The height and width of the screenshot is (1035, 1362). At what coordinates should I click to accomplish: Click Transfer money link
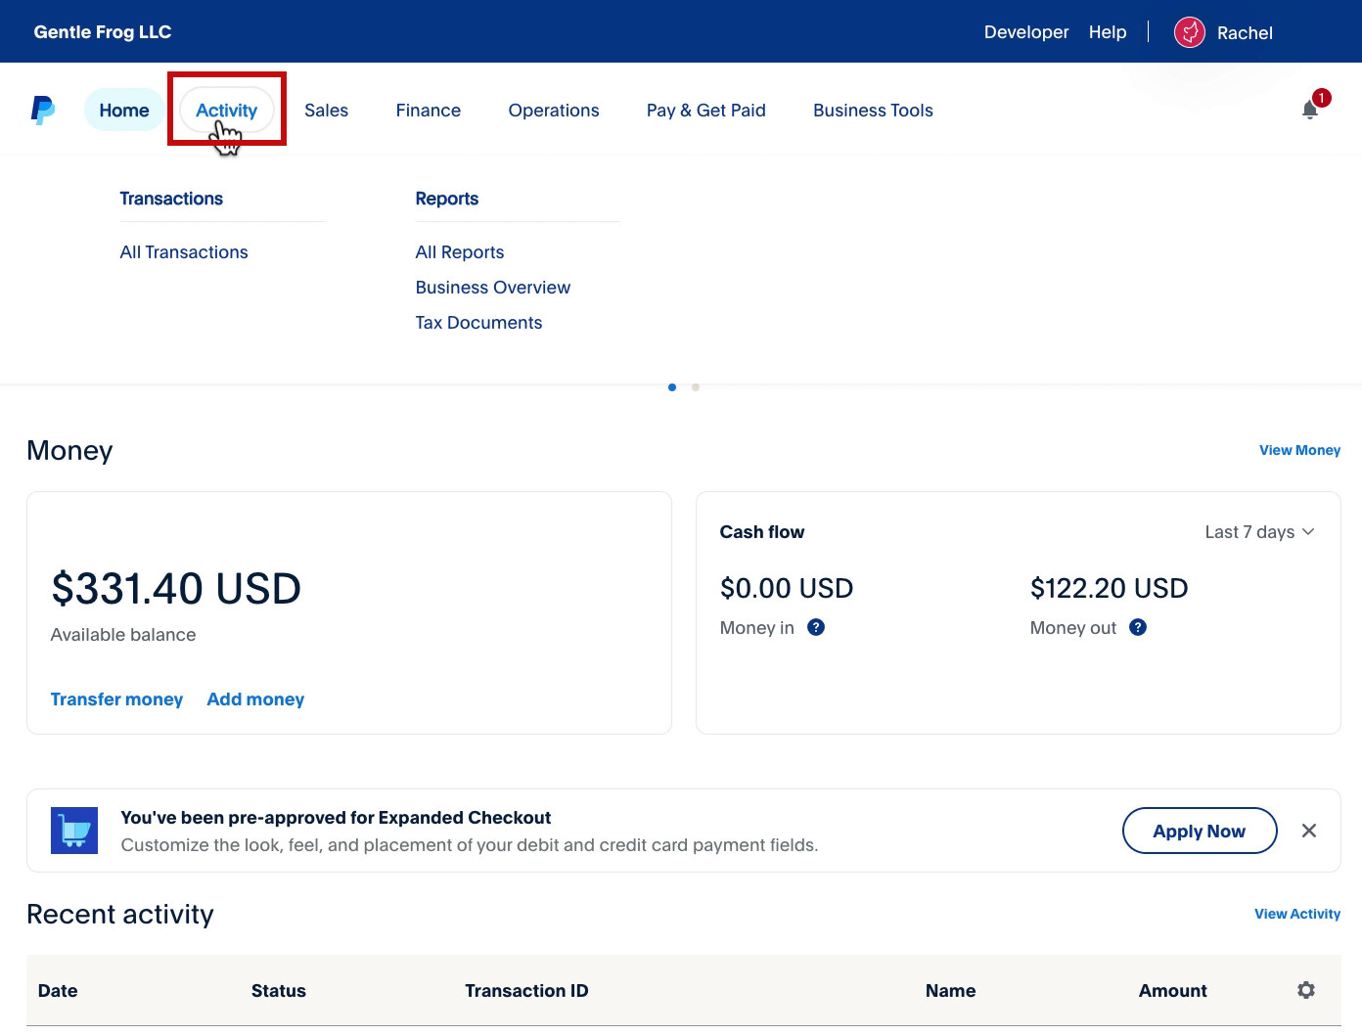pyautogui.click(x=116, y=699)
